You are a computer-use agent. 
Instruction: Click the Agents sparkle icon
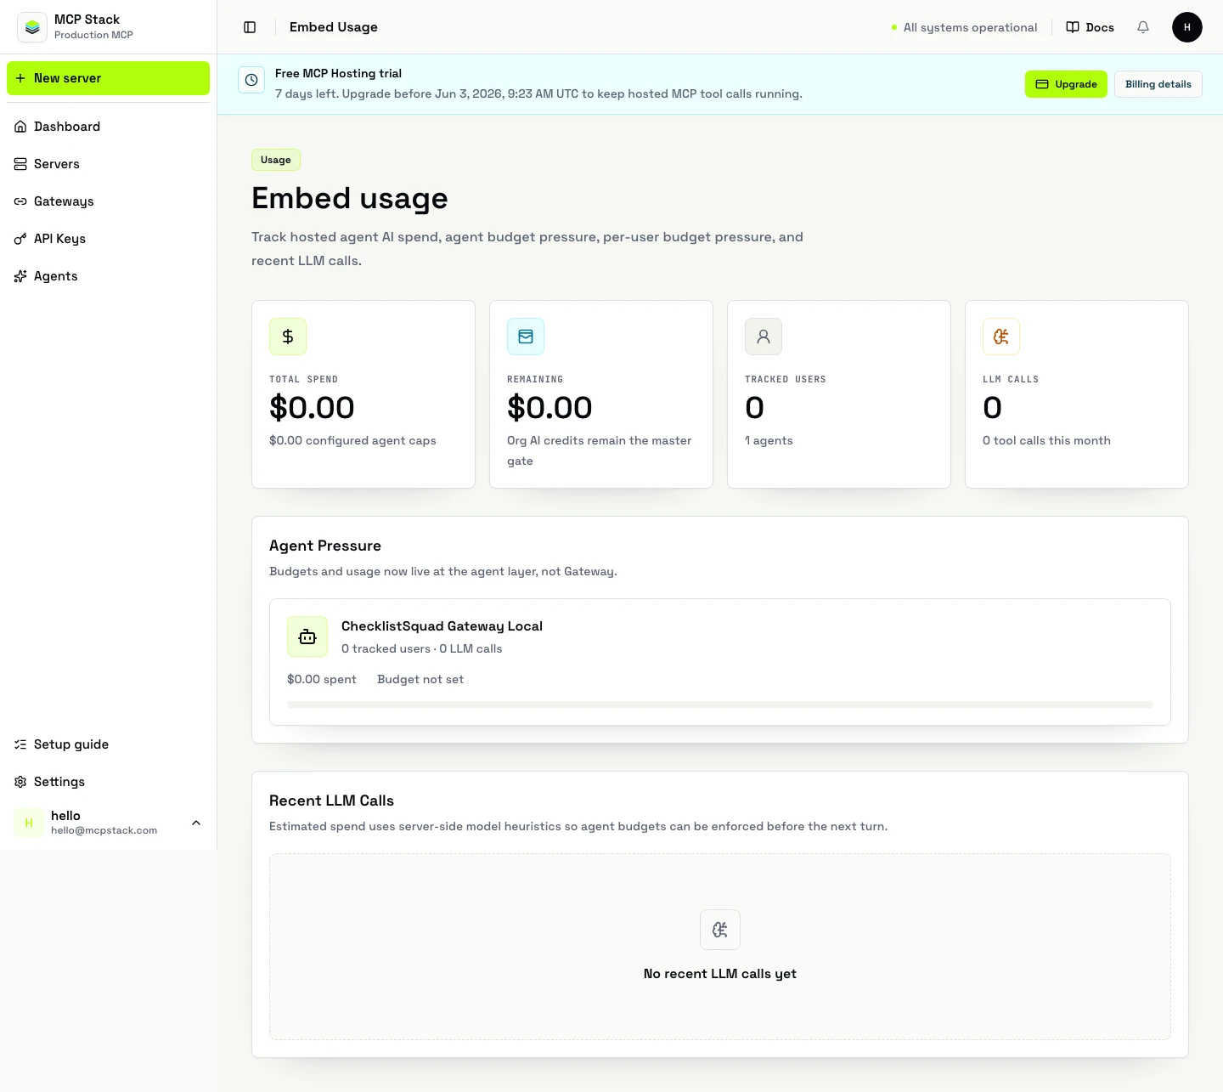coord(20,276)
